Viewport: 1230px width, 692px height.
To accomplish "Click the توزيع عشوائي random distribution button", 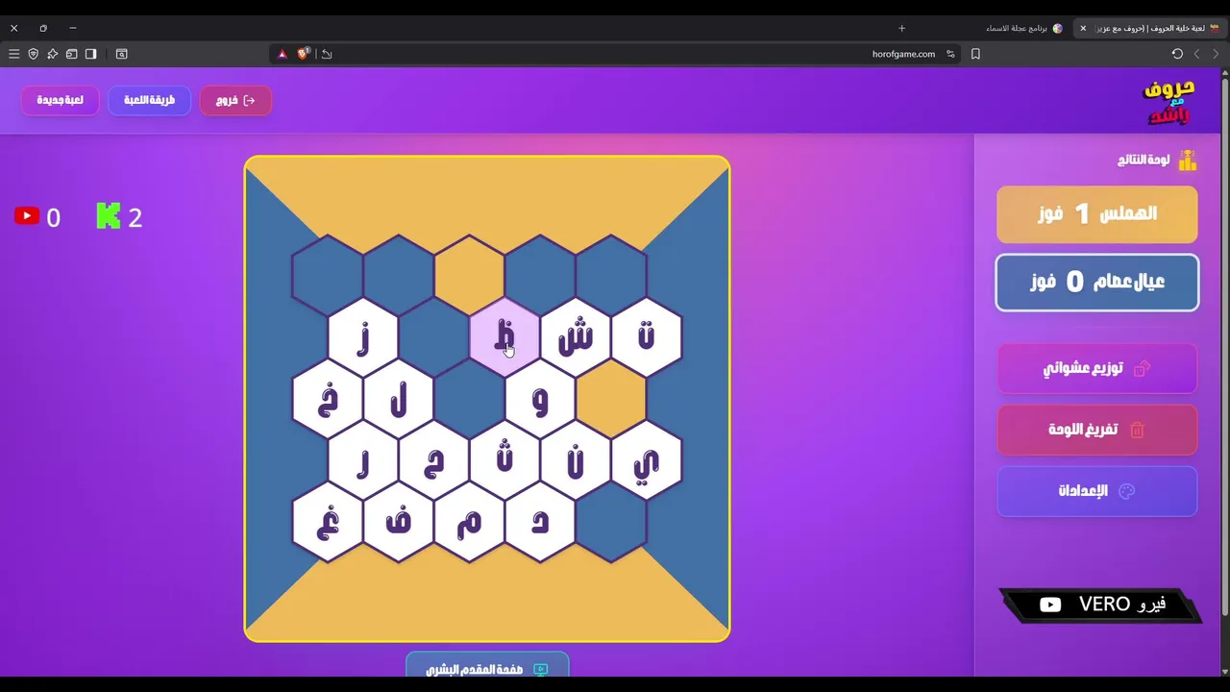I will (x=1097, y=368).
